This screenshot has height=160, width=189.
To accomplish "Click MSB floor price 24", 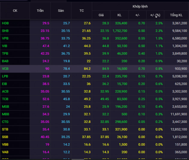I will (68, 106).
